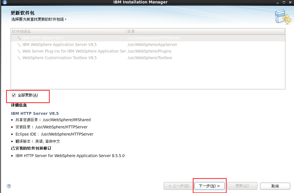
Task: Minimize the IBM Installation Manager window
Action: (278, 2)
